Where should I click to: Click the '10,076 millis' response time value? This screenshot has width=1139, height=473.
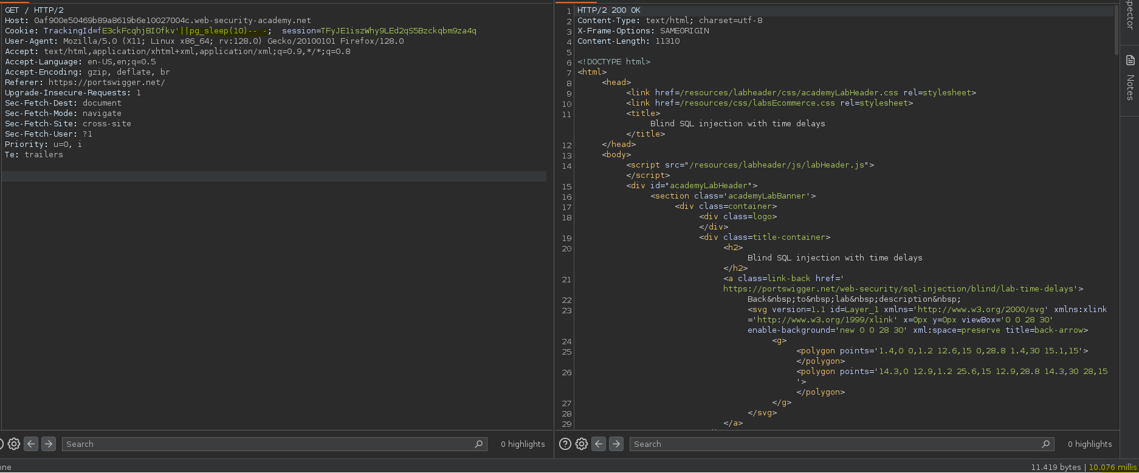pyautogui.click(x=1113, y=468)
